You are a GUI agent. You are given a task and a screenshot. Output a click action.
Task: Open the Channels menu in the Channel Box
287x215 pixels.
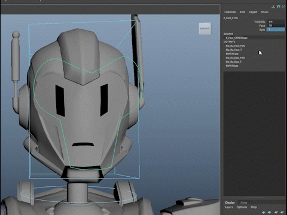pos(230,12)
